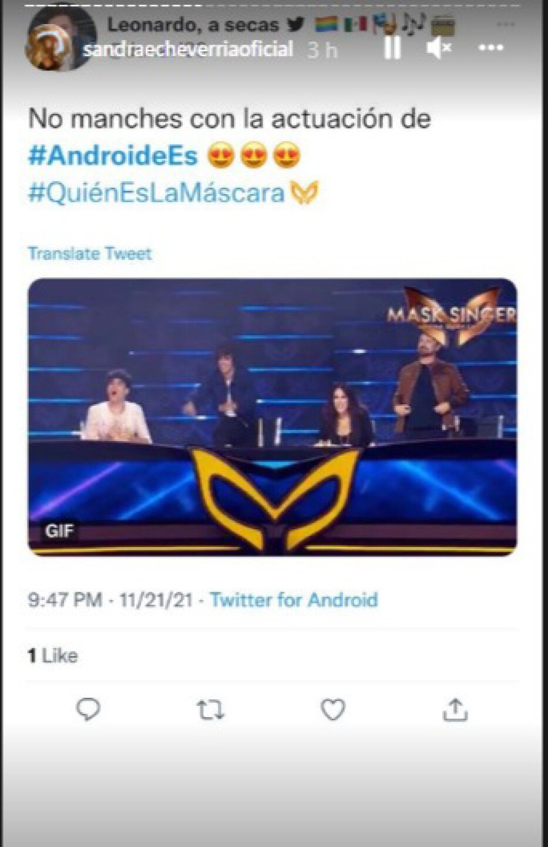Retweet using the retweet arrows icon
This screenshot has width=548, height=847.
point(210,710)
